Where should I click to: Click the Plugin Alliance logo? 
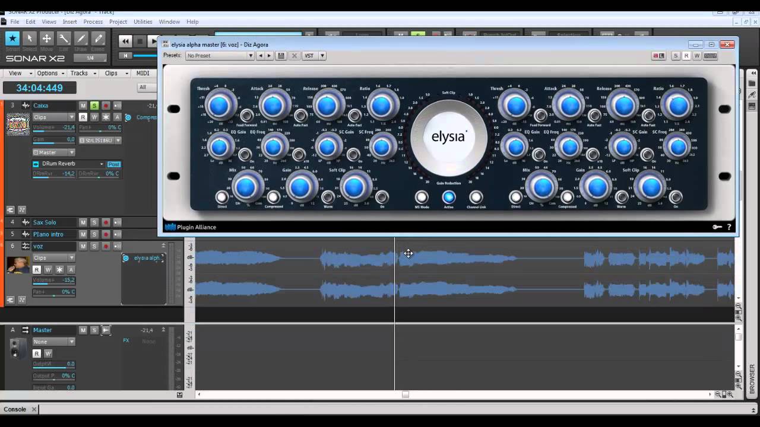tap(191, 227)
